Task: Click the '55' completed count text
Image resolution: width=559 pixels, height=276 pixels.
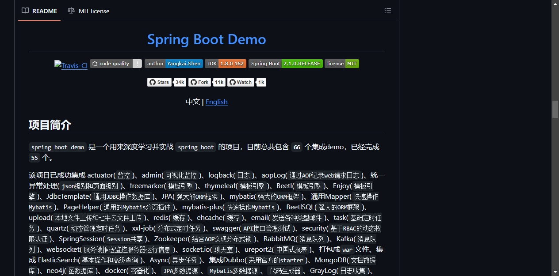Action: (34, 158)
